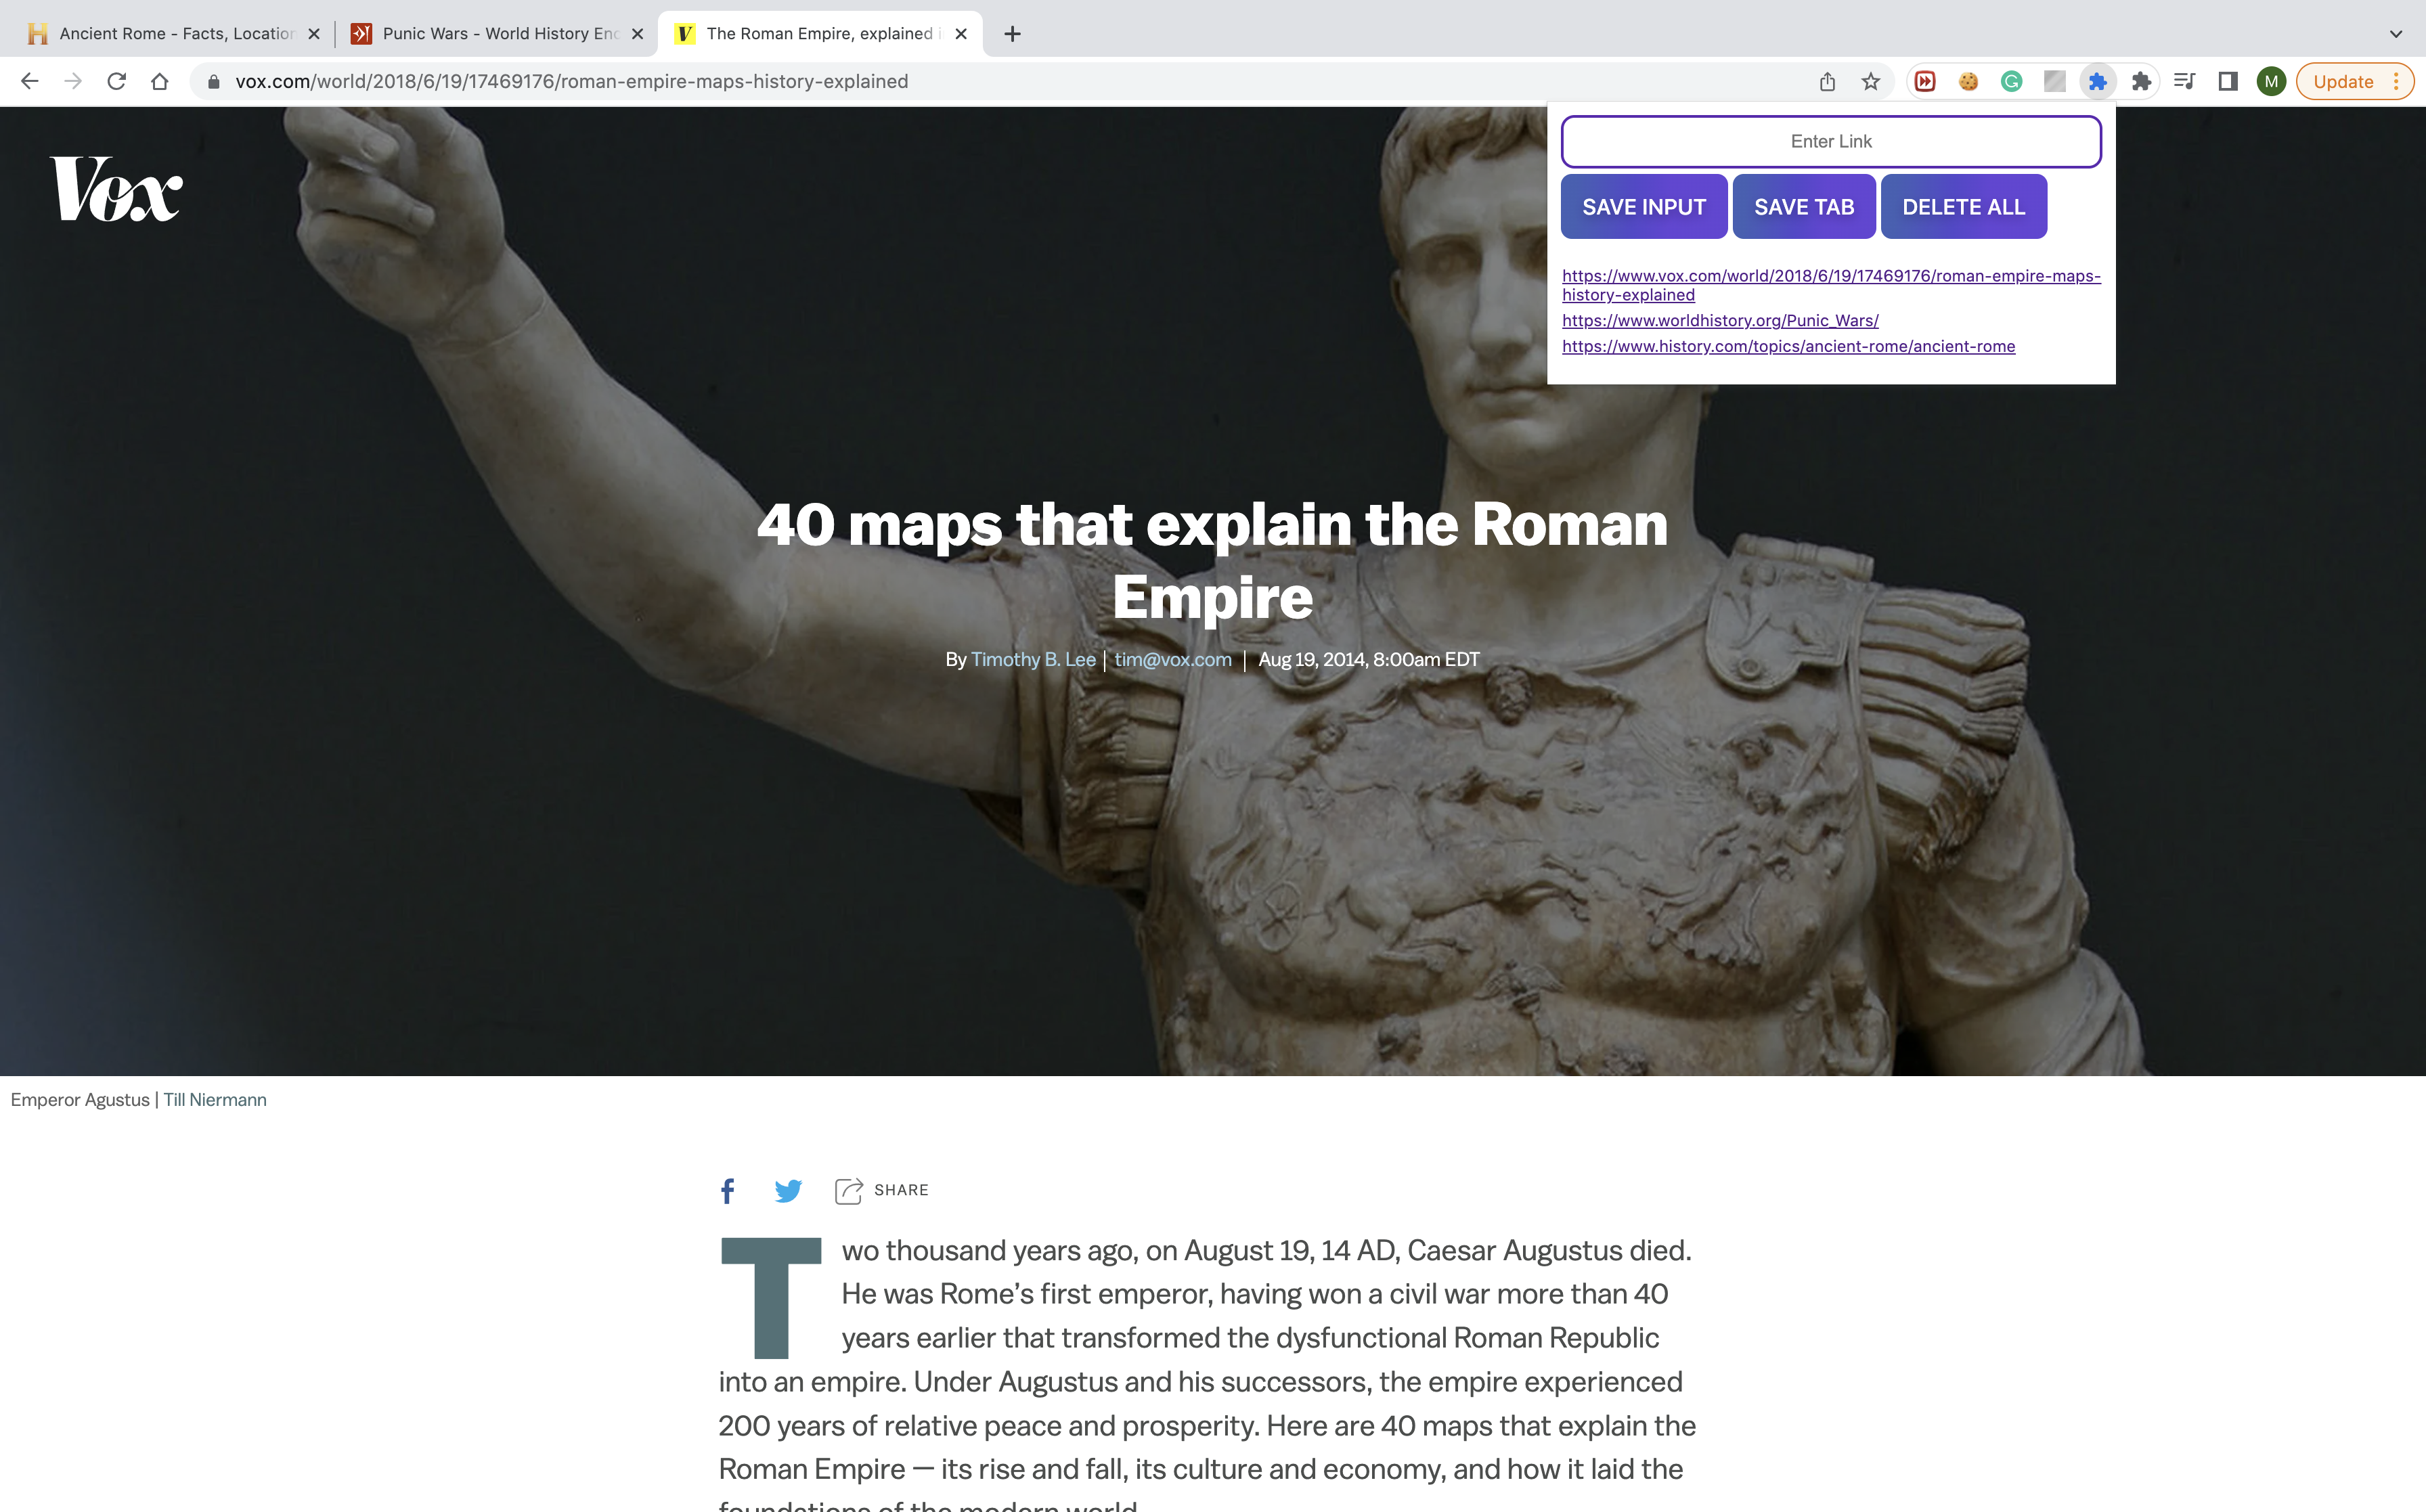The image size is (2426, 1512).
Task: Toggle the browser side panel
Action: (x=2227, y=82)
